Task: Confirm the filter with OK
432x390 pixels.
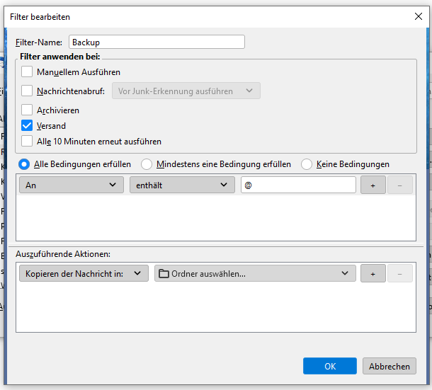Action: point(329,366)
